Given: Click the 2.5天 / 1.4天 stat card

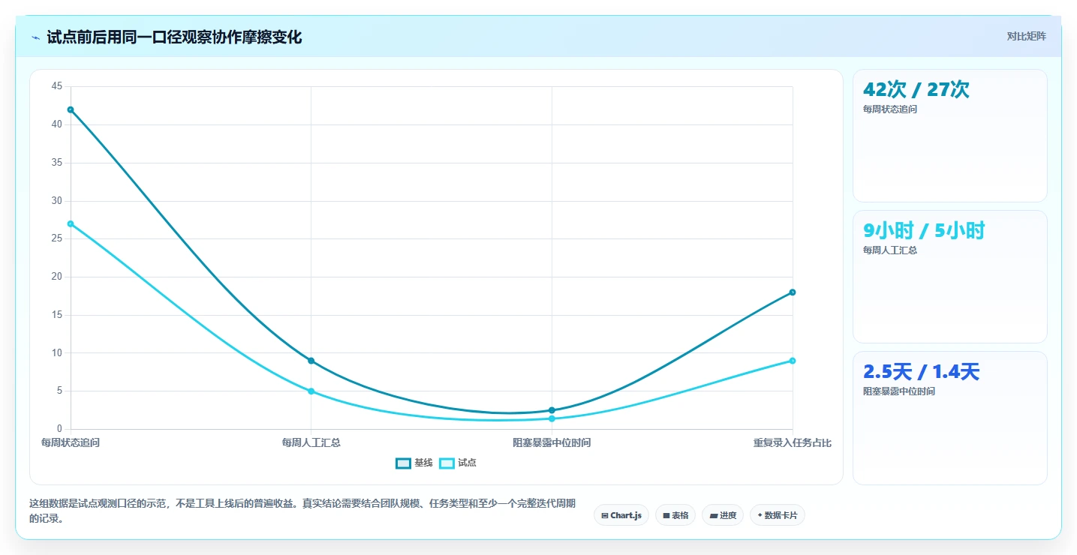Looking at the screenshot, I should coord(950,418).
